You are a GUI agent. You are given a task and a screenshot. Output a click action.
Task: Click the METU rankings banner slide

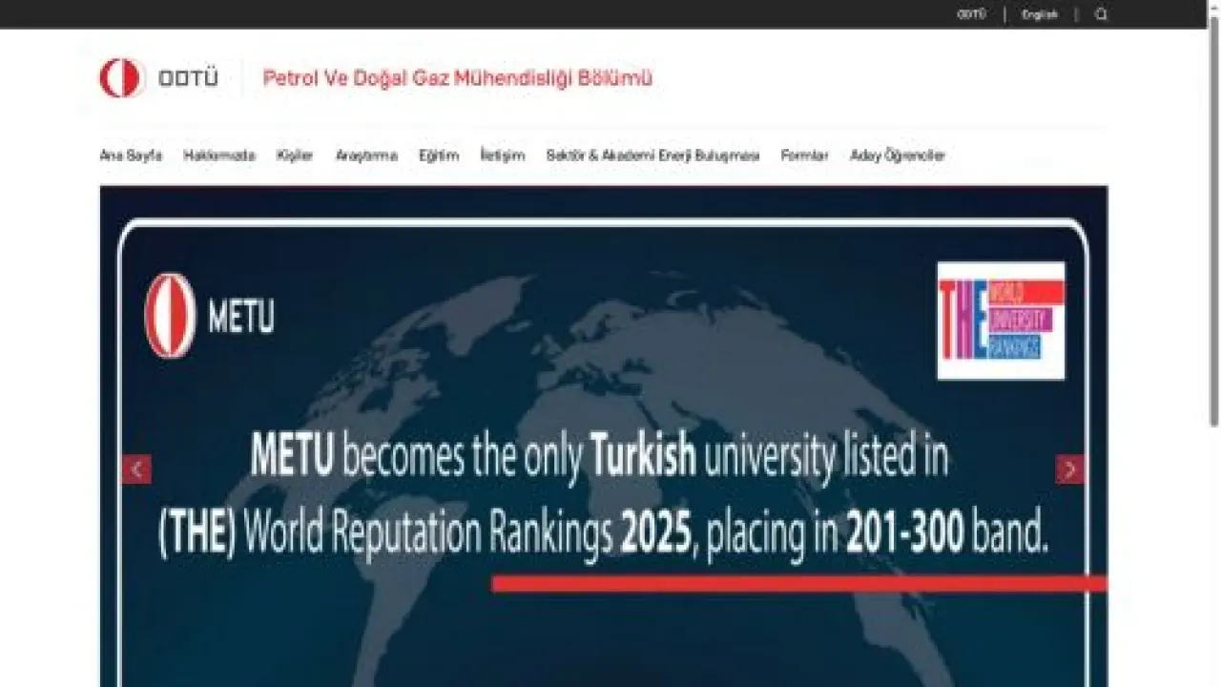click(604, 436)
